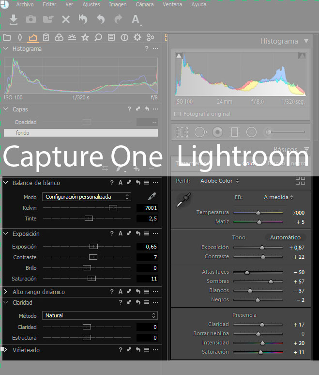The height and width of the screenshot is (375, 319).
Task: Open the Modo white balance dropdown
Action: [x=87, y=197]
